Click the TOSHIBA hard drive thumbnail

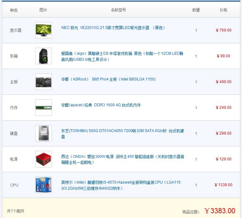44,133
